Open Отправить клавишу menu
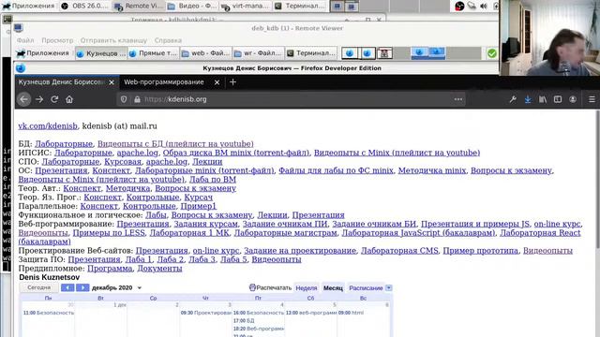Screen dimensions: 600x337 tap(113, 40)
